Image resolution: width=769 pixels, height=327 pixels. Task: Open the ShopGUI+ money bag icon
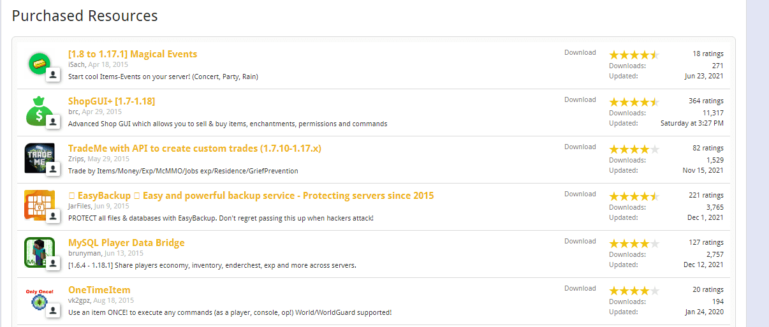point(40,111)
